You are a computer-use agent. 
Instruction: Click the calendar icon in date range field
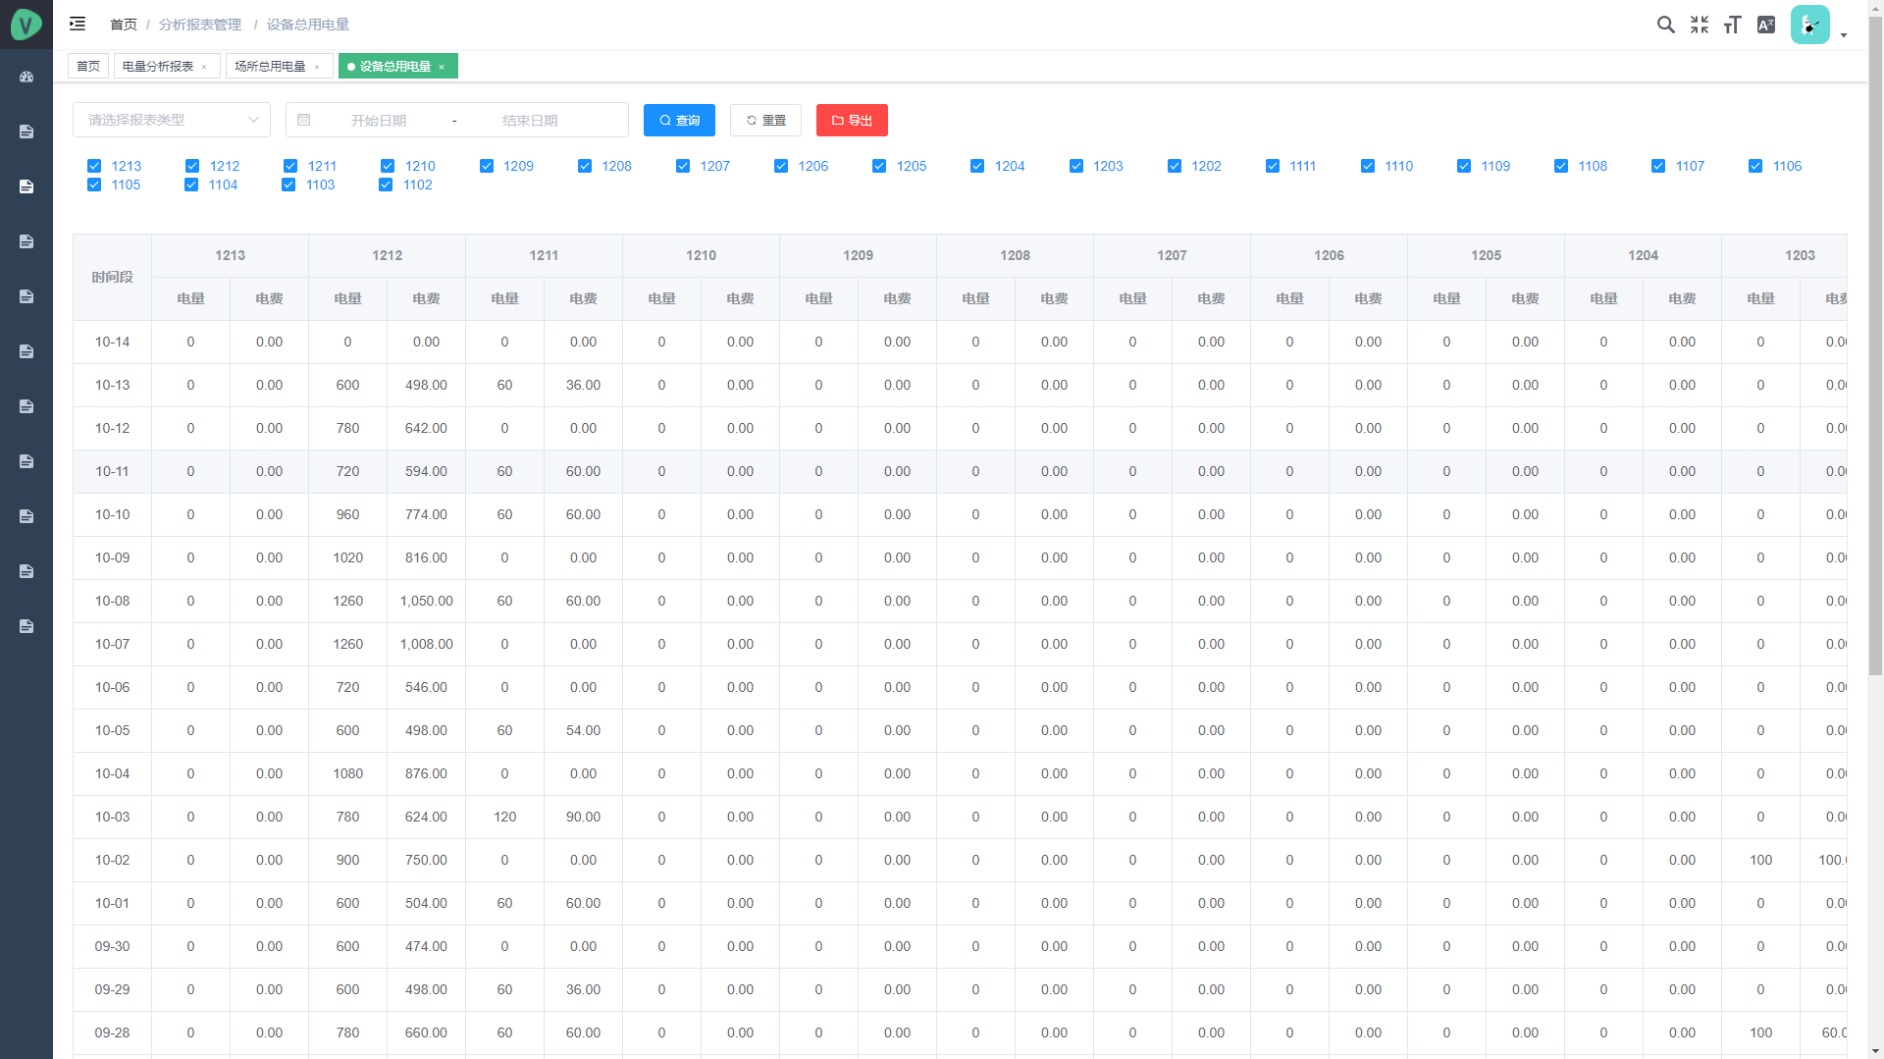304,120
